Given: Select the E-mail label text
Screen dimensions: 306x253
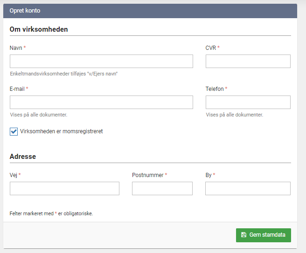Looking at the screenshot, I should (17, 89).
